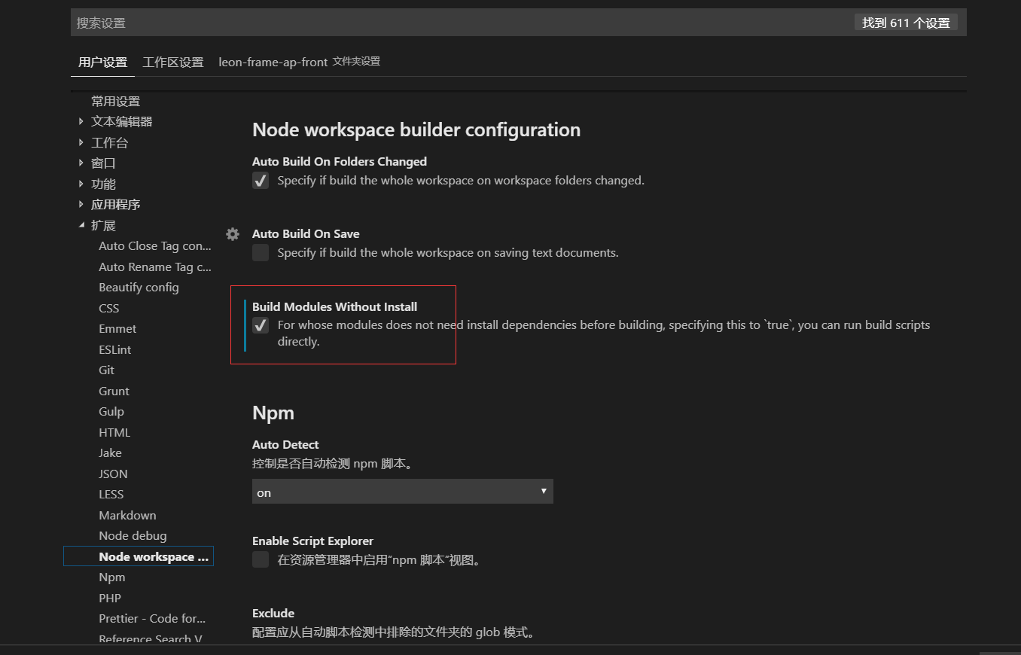This screenshot has height=655, width=1021.
Task: Open the Npm Auto Detect dropdown
Action: point(402,492)
